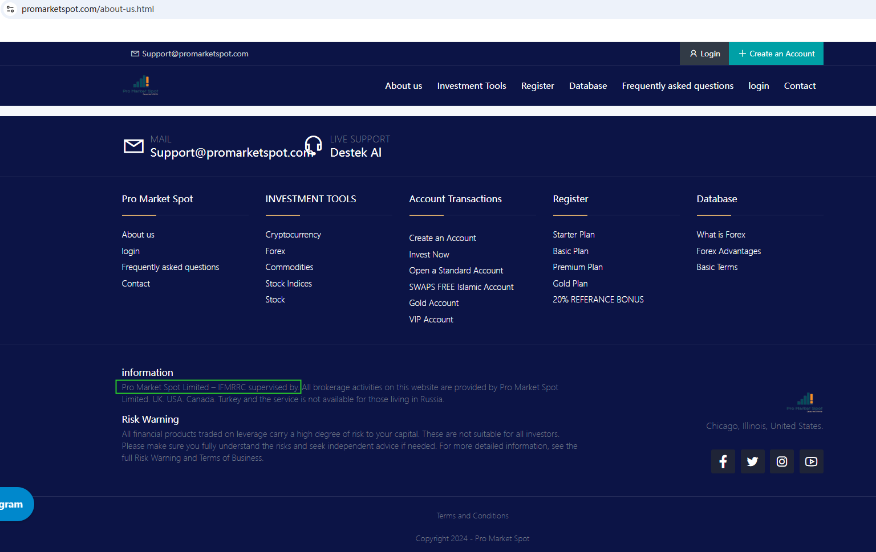Open the Database navigation menu item
Viewport: 876px width, 552px height.
pyautogui.click(x=587, y=86)
